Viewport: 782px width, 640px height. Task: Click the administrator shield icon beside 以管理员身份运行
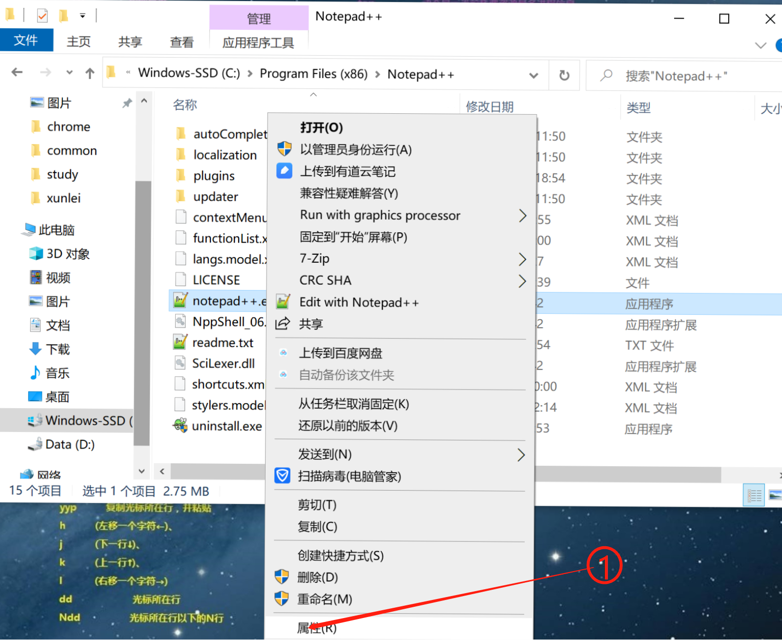point(284,149)
